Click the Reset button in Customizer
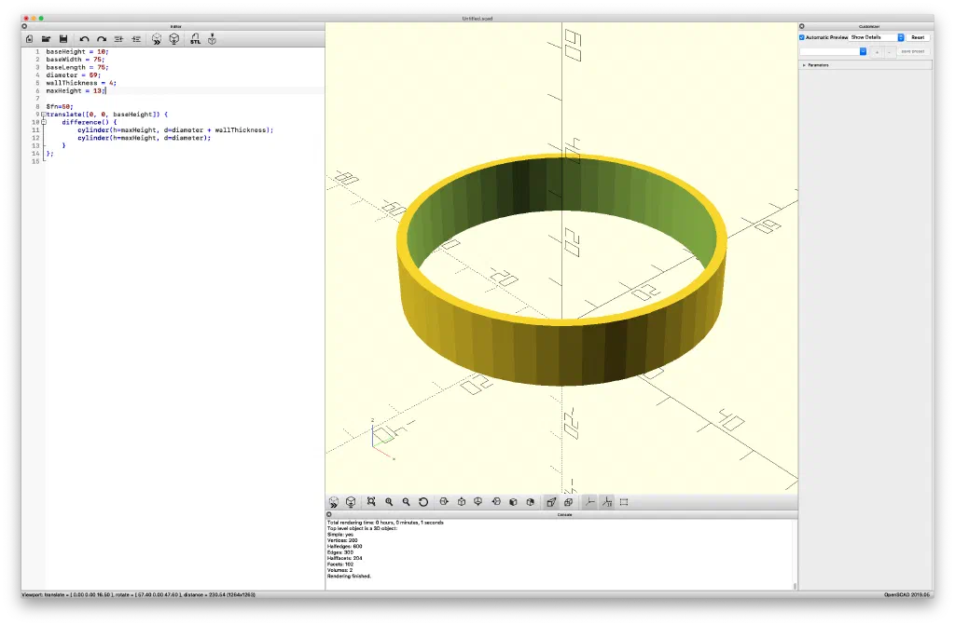The image size is (955, 626). [918, 37]
